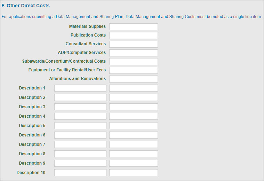
Task: Focus the ADP/Computer Services amount field
Action: click(x=133, y=53)
